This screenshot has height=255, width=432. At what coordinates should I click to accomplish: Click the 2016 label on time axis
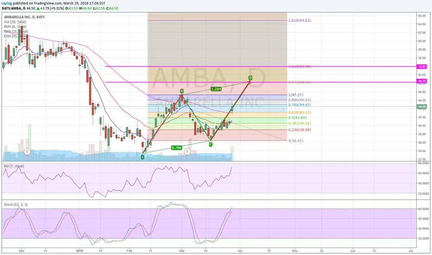pos(79,251)
